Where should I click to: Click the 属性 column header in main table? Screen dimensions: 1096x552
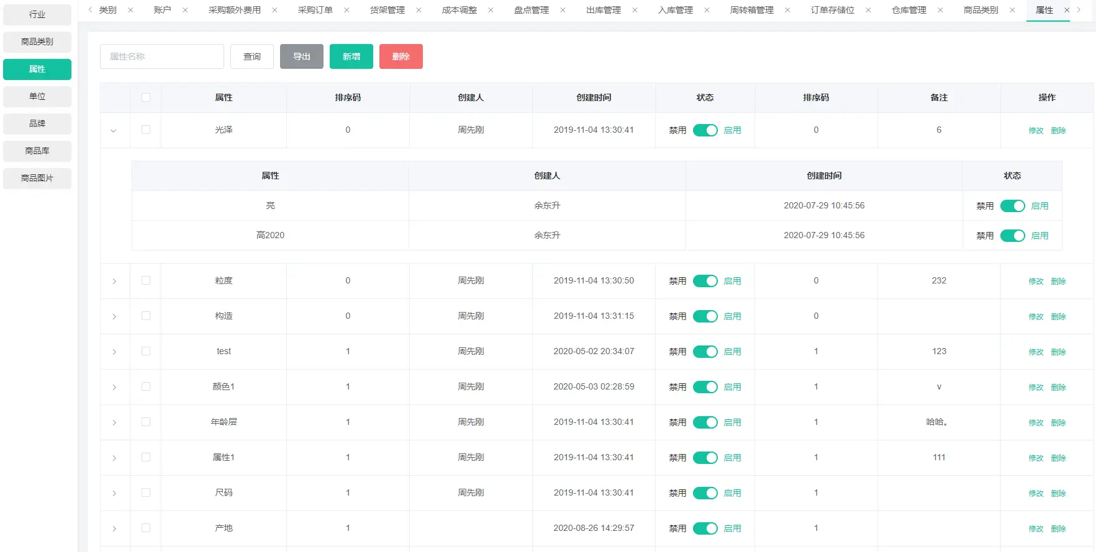224,97
